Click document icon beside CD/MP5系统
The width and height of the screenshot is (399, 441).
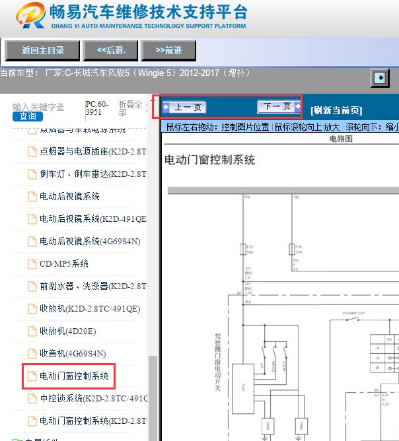click(x=32, y=264)
